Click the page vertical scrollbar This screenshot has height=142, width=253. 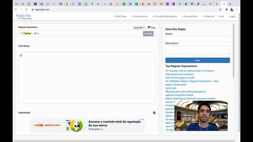tap(239, 73)
